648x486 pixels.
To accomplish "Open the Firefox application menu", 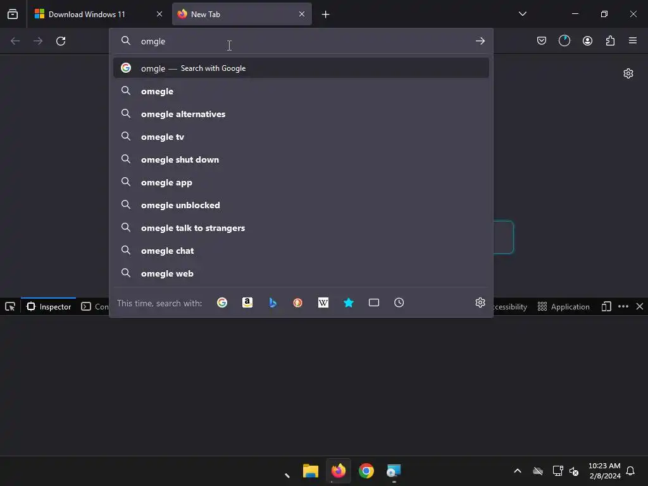I will 633,40.
